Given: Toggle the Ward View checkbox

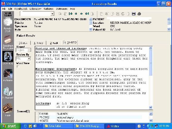Looking at the screenshot, I should click(18, 66).
